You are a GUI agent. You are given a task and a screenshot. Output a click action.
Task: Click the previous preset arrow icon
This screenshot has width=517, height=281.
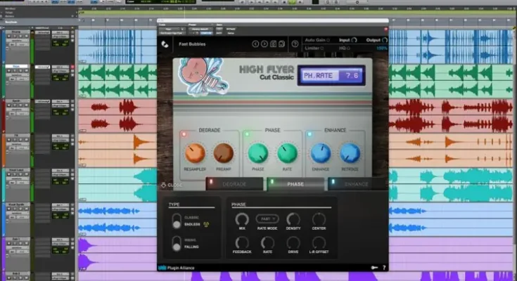tap(256, 44)
